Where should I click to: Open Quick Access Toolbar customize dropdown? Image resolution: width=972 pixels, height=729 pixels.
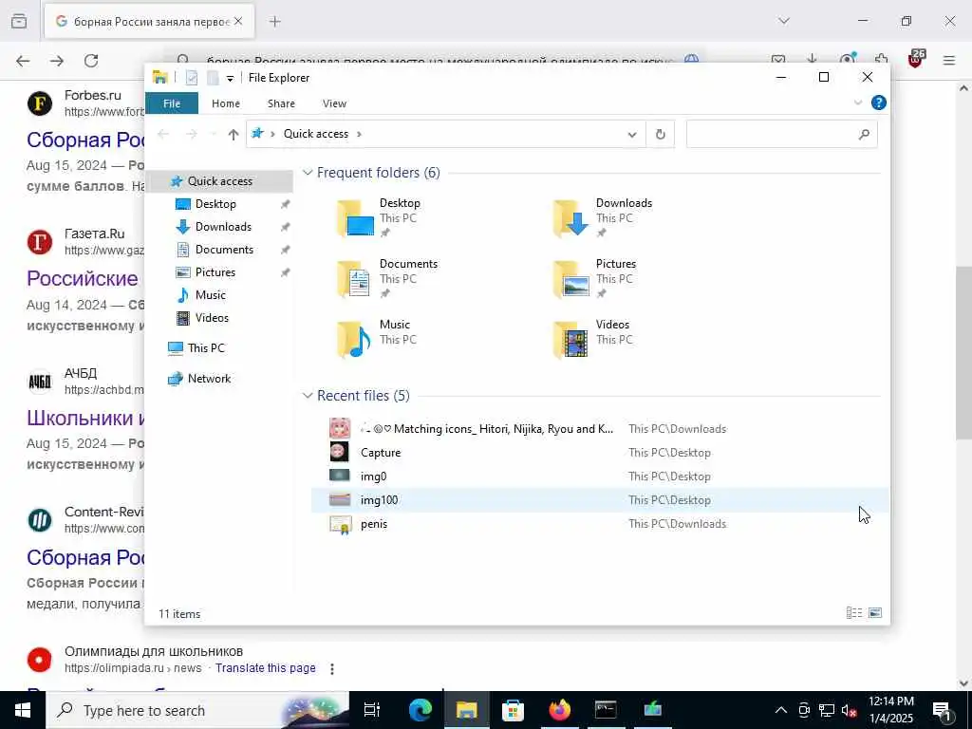tap(230, 78)
